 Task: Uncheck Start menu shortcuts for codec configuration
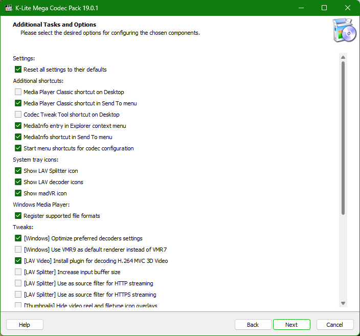point(18,148)
